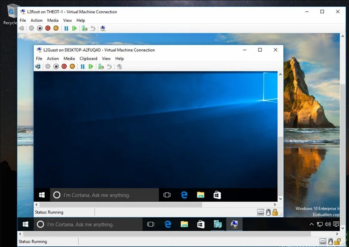Click greyed Start icon in L2Guest toolbar
Viewport: 349px width, 247px height.
[47, 66]
